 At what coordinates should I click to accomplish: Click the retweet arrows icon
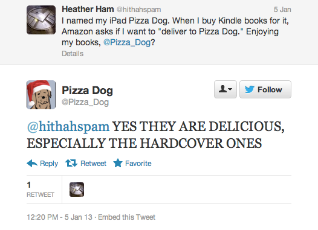pyautogui.click(x=71, y=163)
